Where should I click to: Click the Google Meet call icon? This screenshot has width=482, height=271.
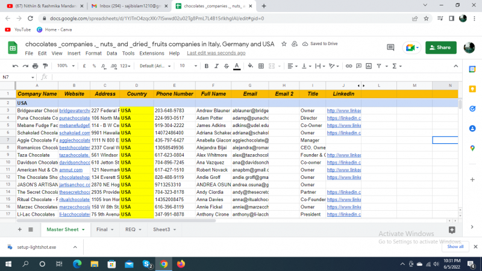click(x=412, y=48)
